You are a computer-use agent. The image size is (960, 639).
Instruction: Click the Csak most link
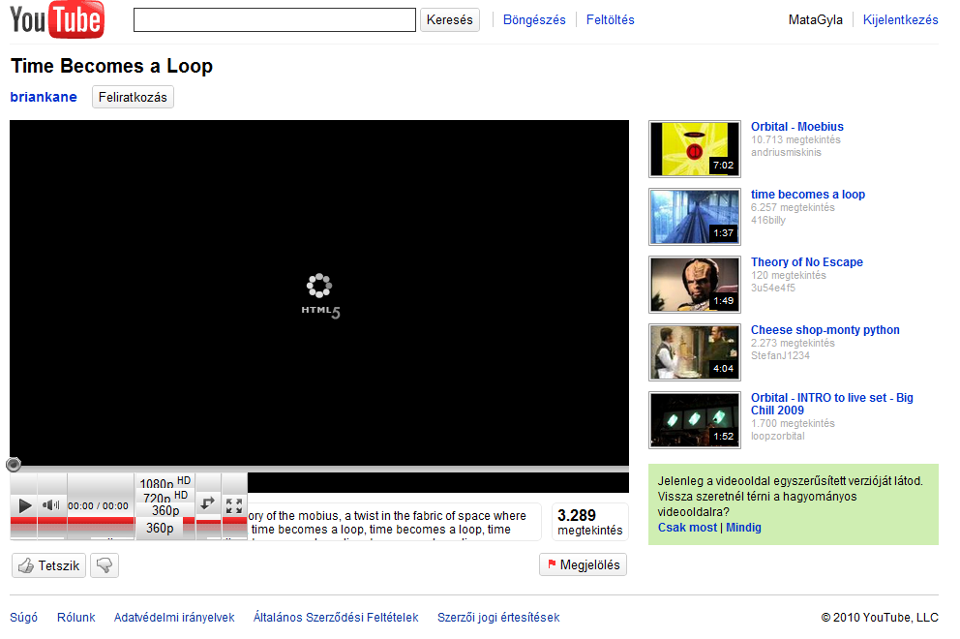[687, 528]
